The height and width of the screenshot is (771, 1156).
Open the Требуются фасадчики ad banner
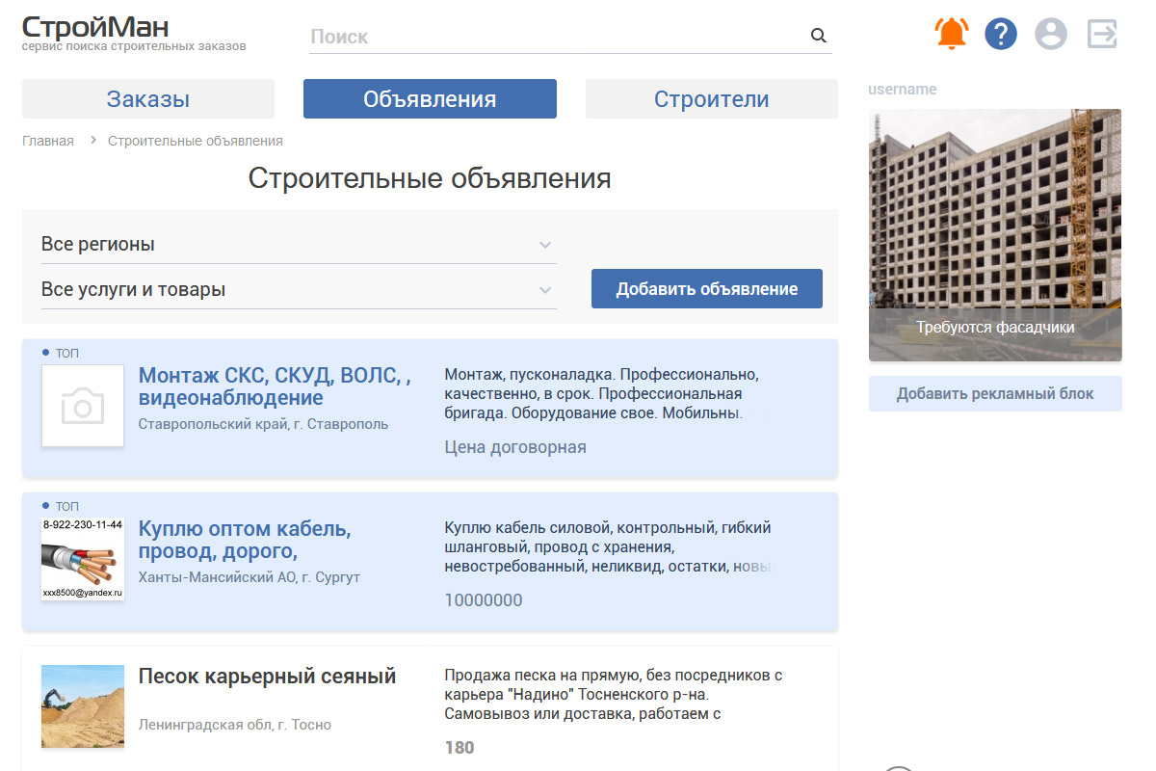point(995,235)
